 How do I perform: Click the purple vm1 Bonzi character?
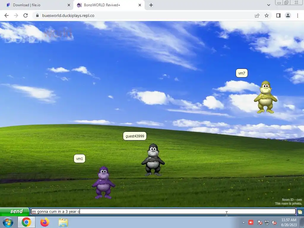pos(104,183)
